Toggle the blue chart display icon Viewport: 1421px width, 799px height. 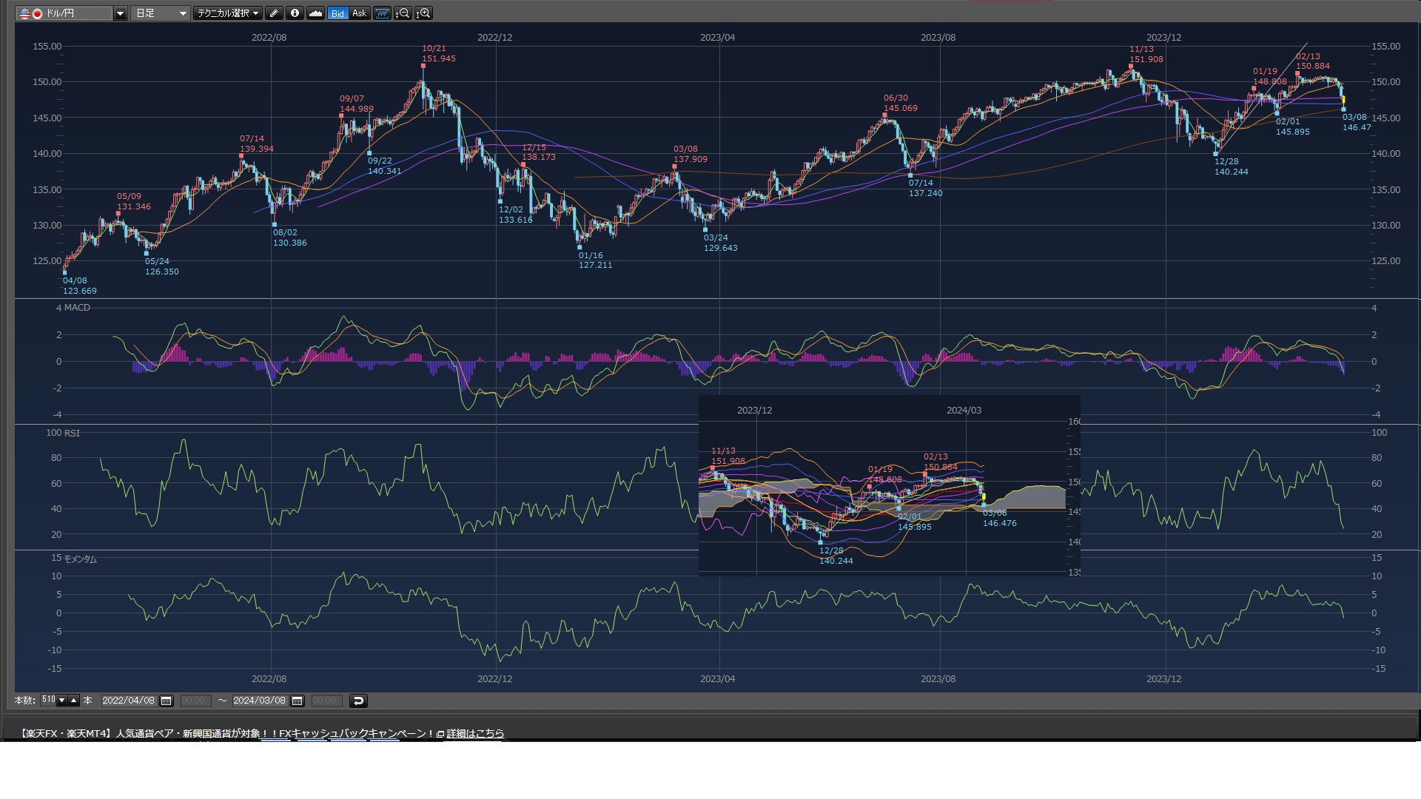coord(382,13)
